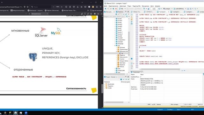The width and height of the screenshot is (204, 115).
Task: Expand the Bookmarks folder in Project panel
Action: pyautogui.click(x=105, y=84)
